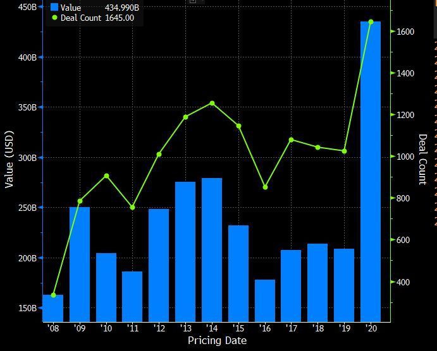The image size is (437, 351).
Task: Click the Deal Count right axis title
Action: click(422, 159)
